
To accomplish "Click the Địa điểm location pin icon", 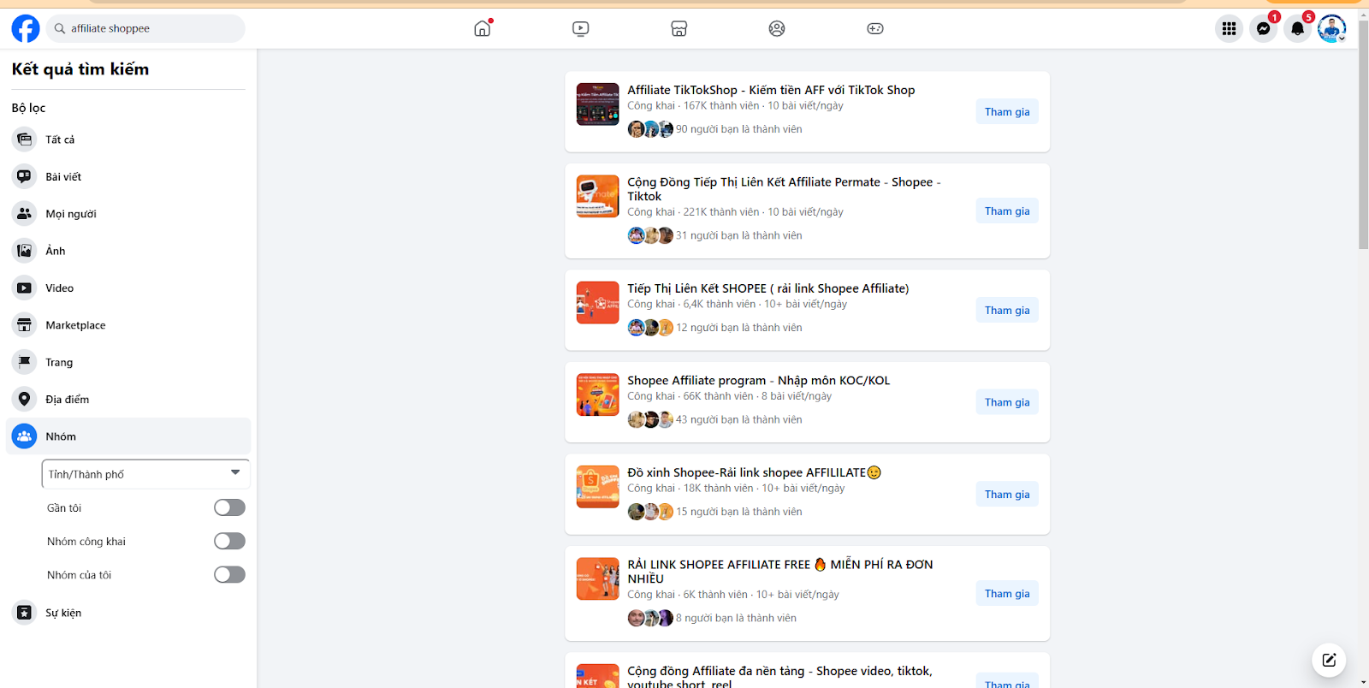I will coord(25,400).
